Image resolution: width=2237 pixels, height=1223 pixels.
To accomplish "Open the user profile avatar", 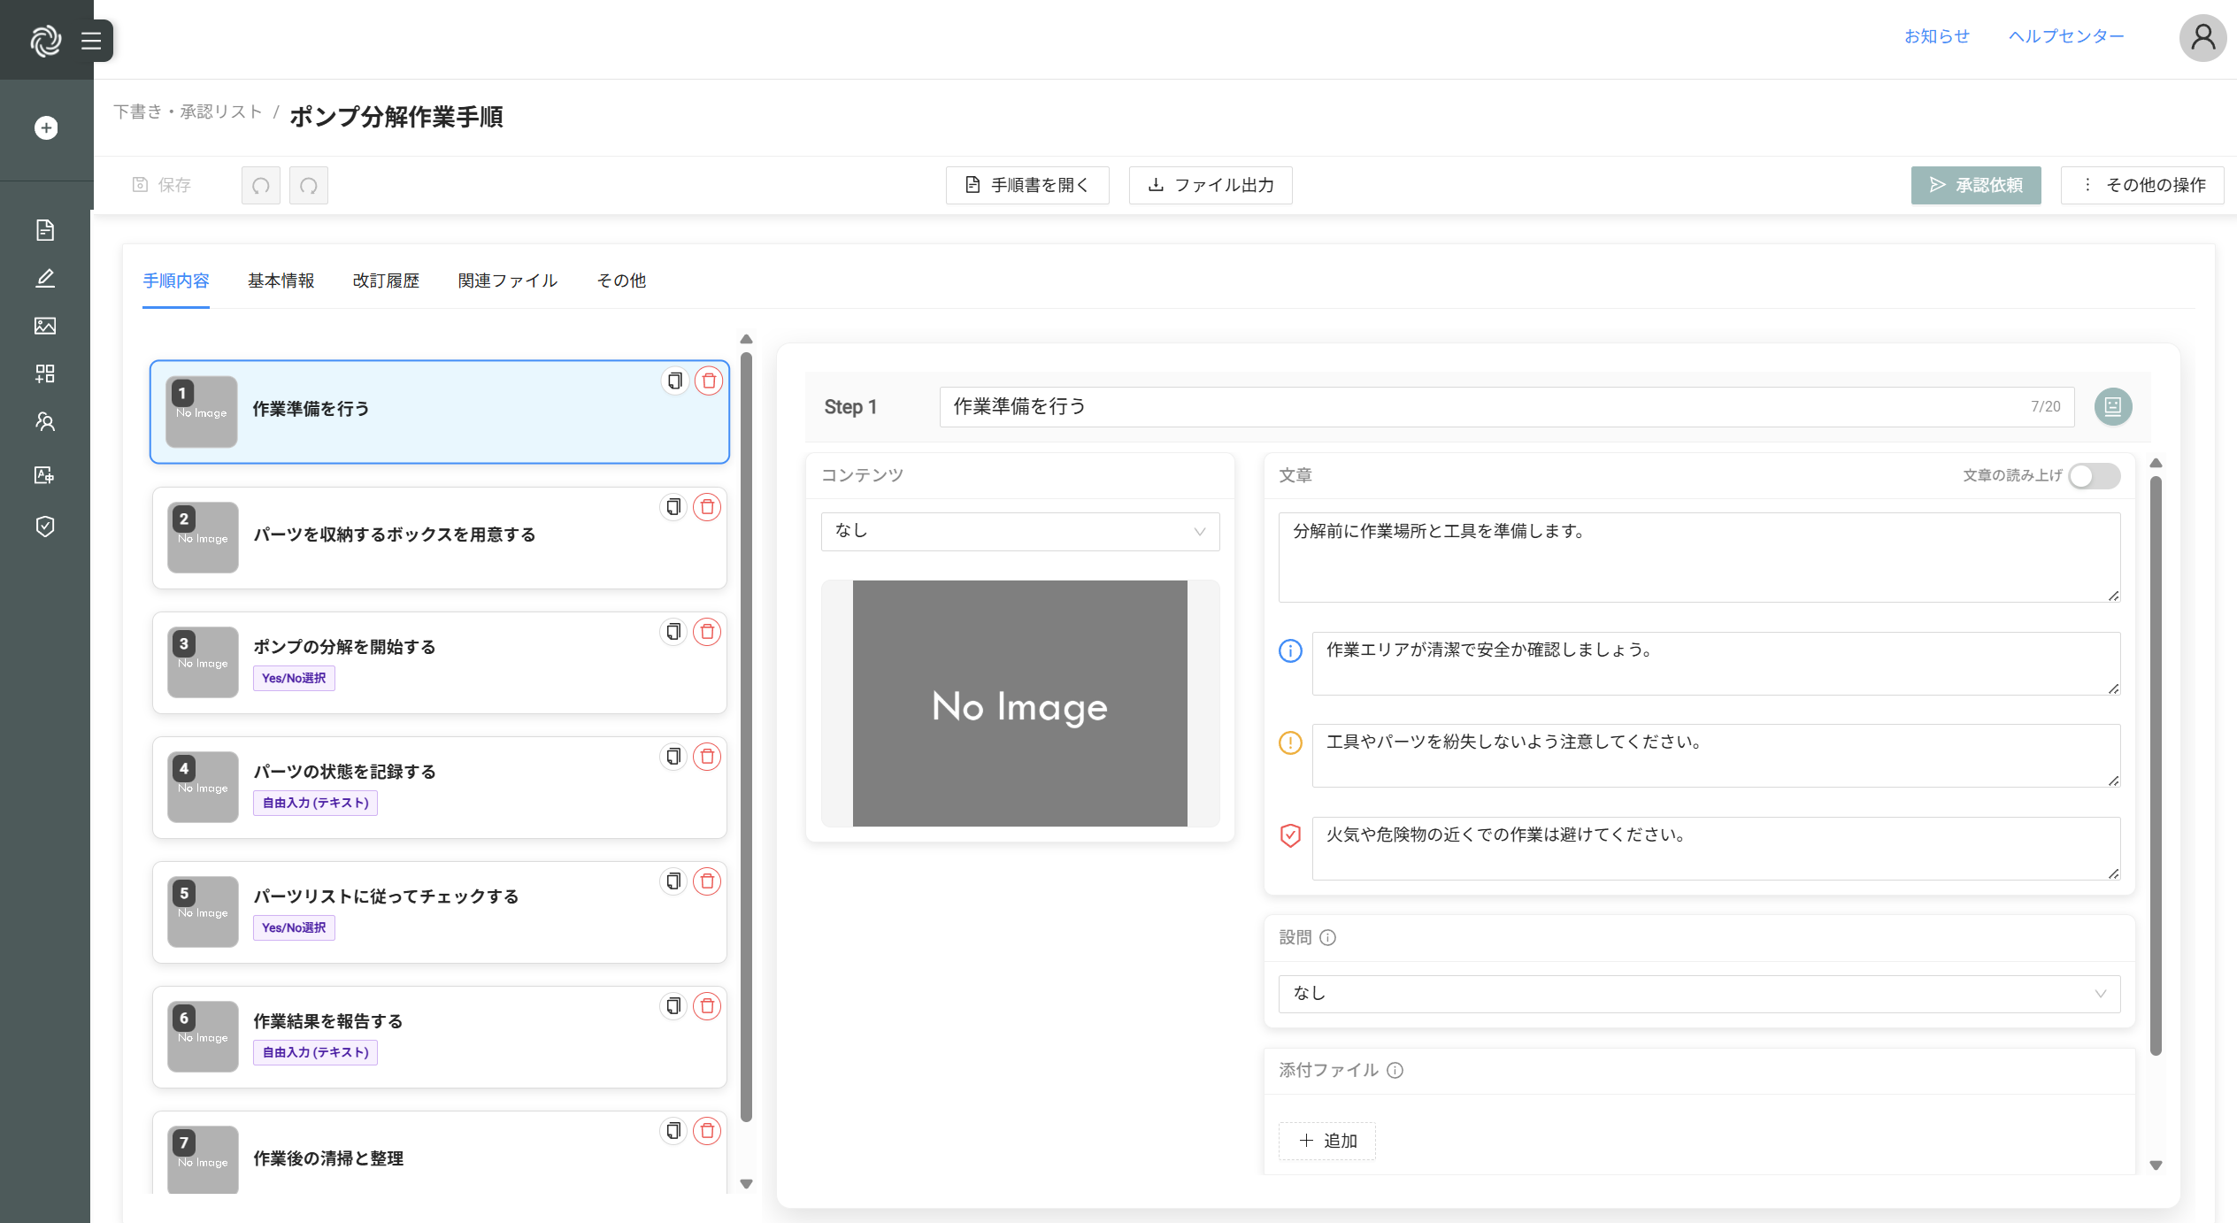I will pyautogui.click(x=2202, y=38).
